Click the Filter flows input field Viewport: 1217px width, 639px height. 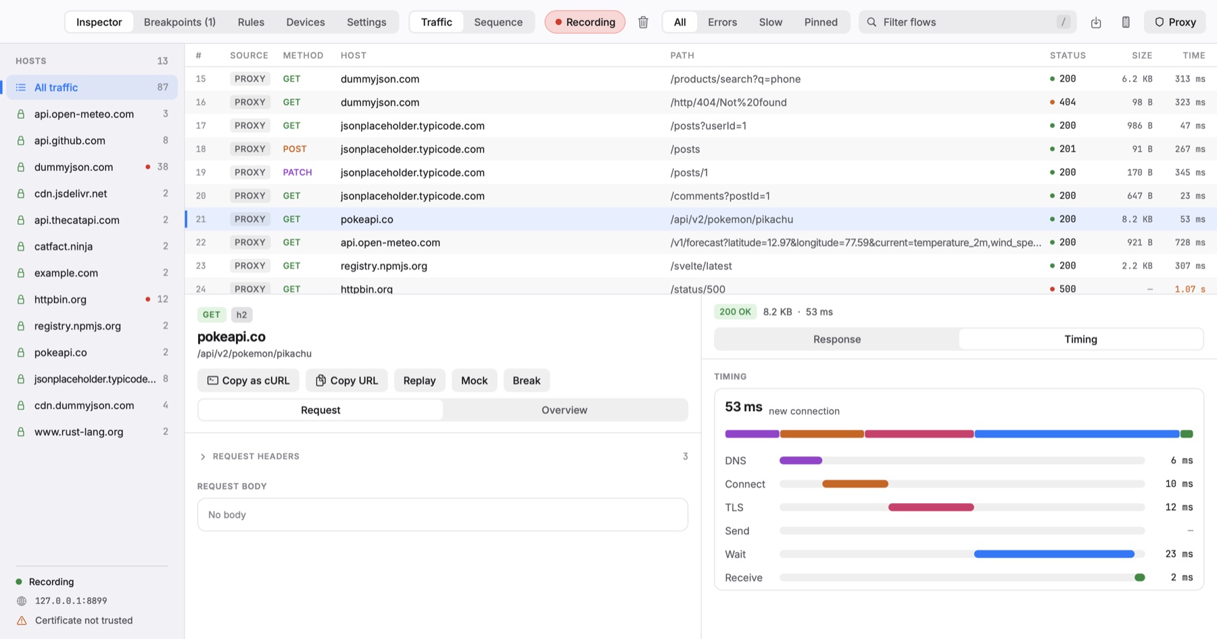[968, 22]
